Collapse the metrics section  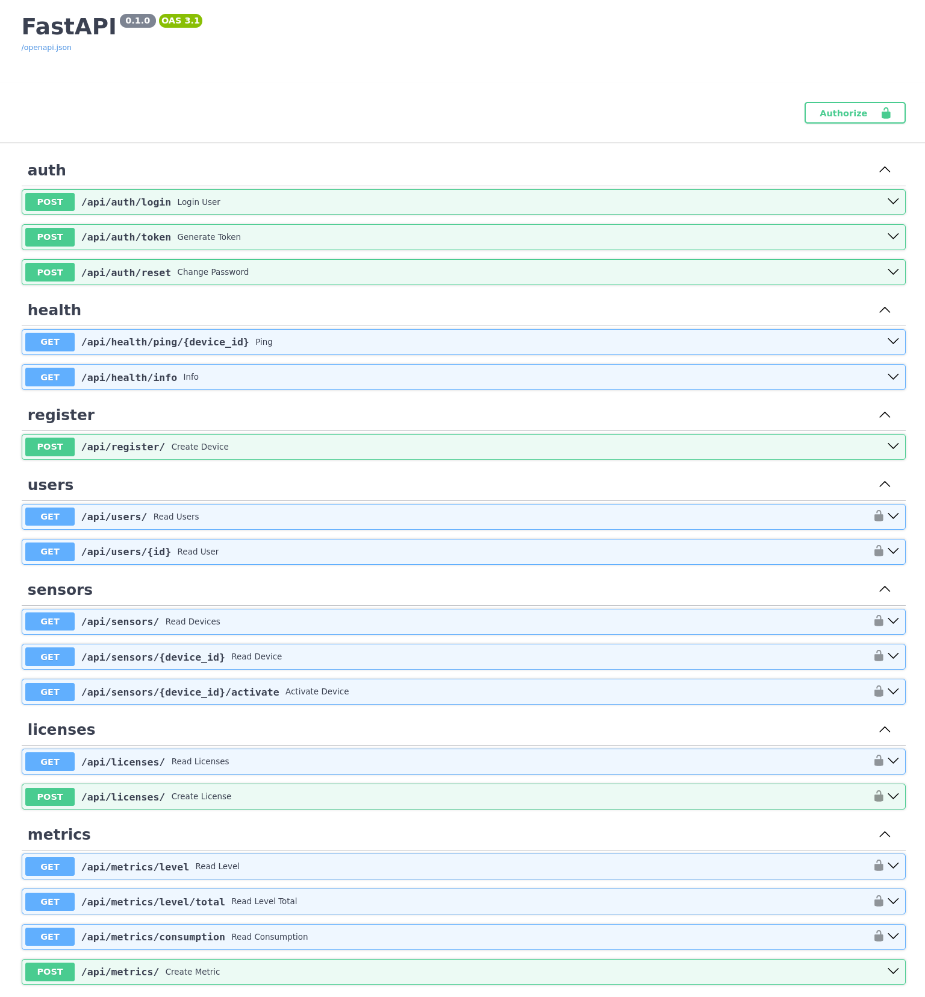pos(884,834)
